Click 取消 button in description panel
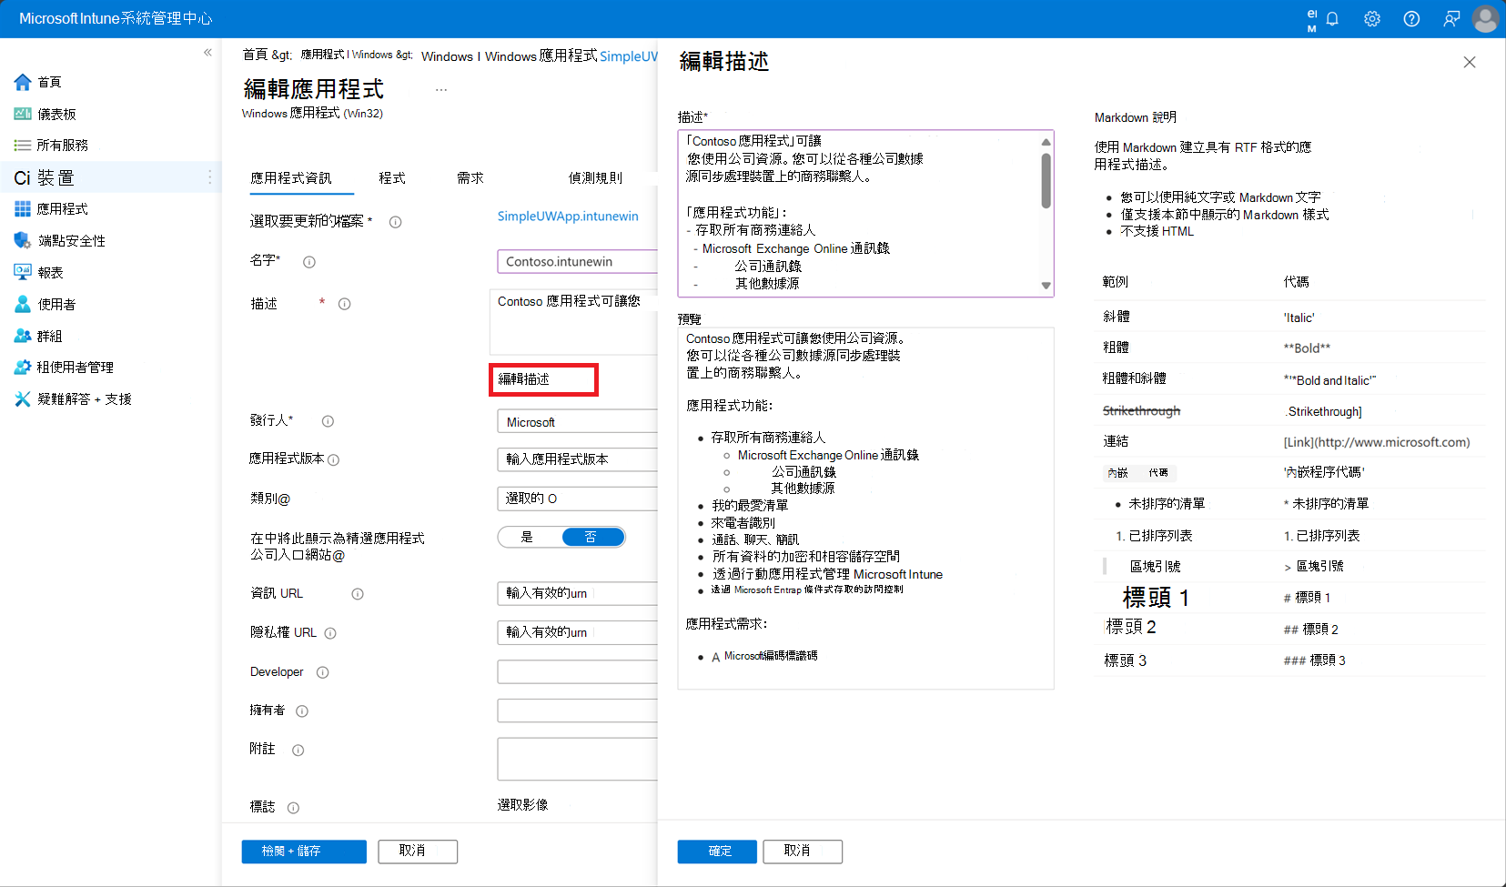Viewport: 1506px width, 887px height. pos(803,852)
